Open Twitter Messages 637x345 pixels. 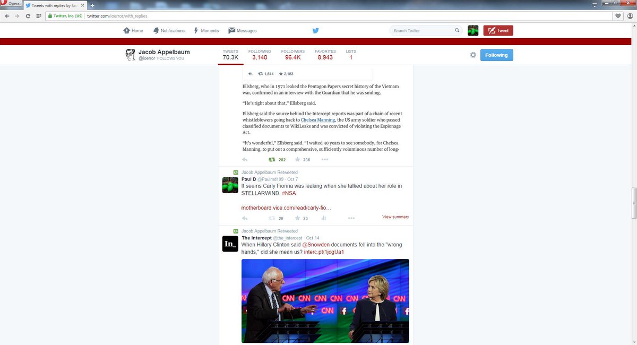(x=243, y=31)
